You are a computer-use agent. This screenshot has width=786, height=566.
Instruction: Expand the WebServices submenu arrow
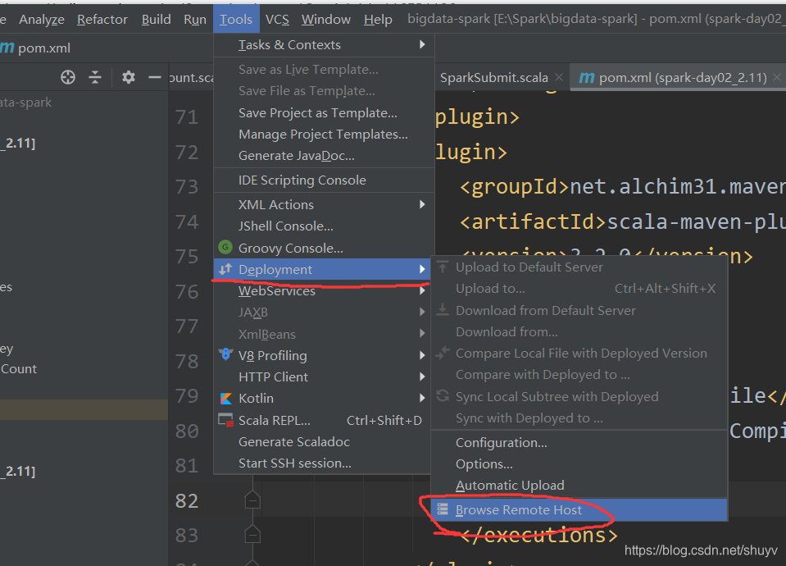point(422,290)
